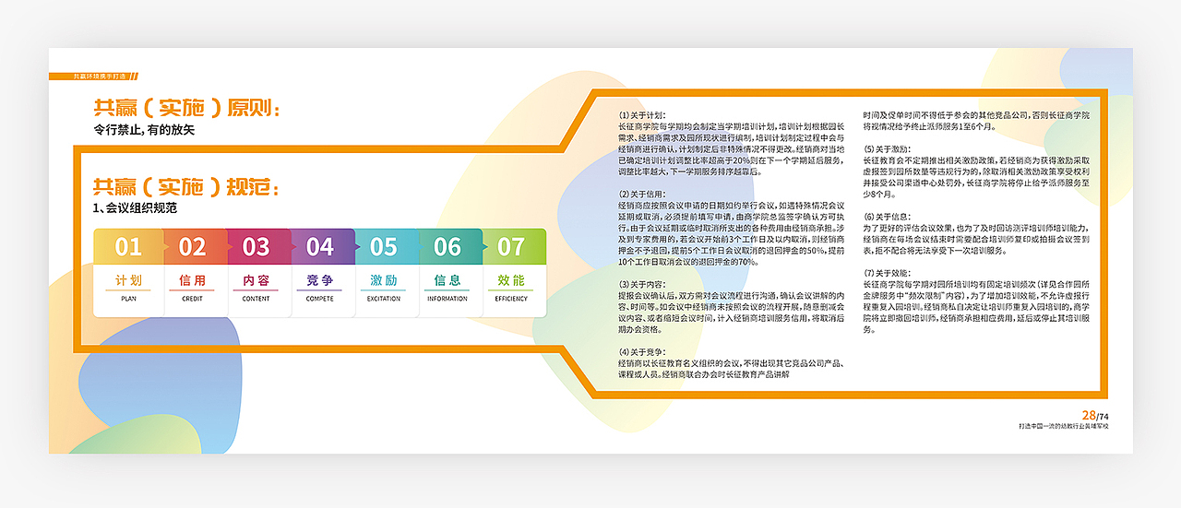Select the blue "05" step number
1181x508 pixels.
click(x=384, y=247)
